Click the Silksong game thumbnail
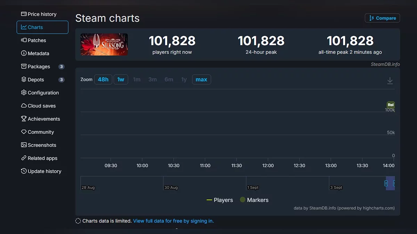The height and width of the screenshot is (234, 417). (104, 44)
